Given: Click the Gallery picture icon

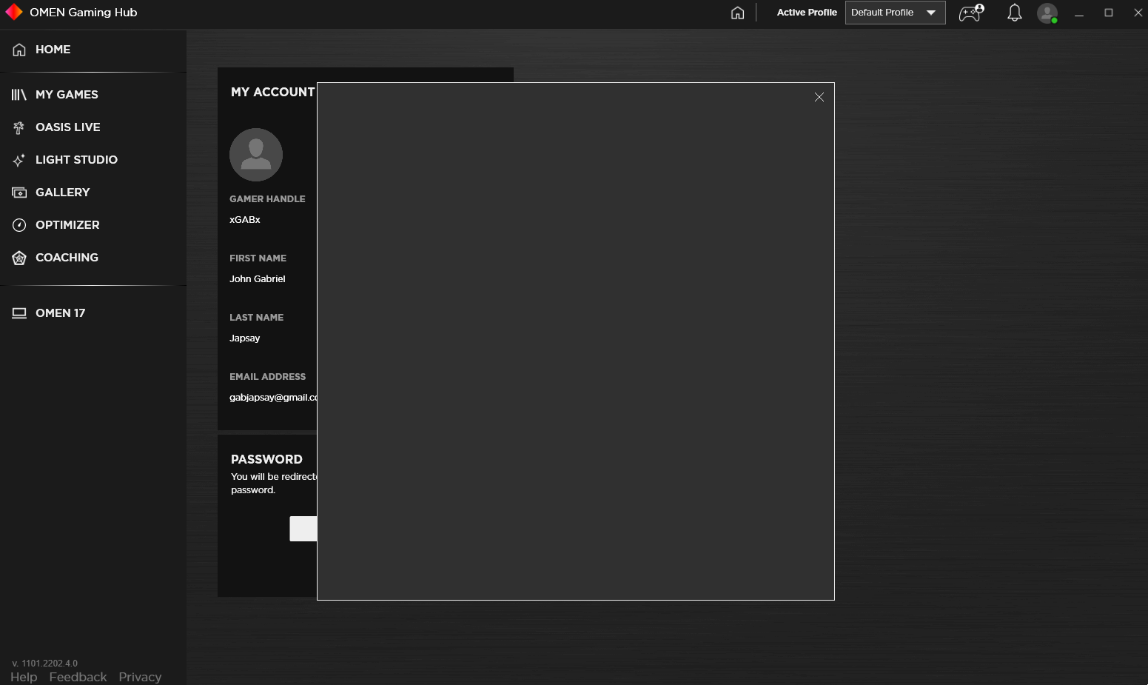Looking at the screenshot, I should [x=19, y=193].
